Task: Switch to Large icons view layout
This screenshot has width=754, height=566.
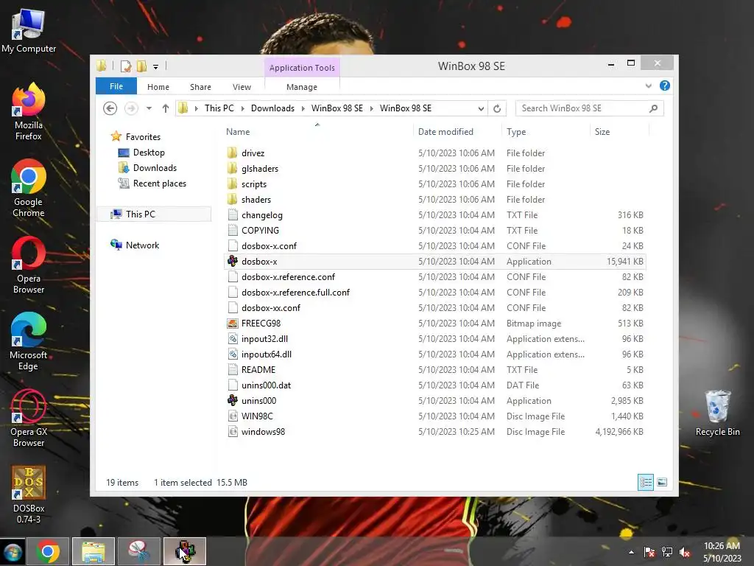Action: tap(662, 482)
